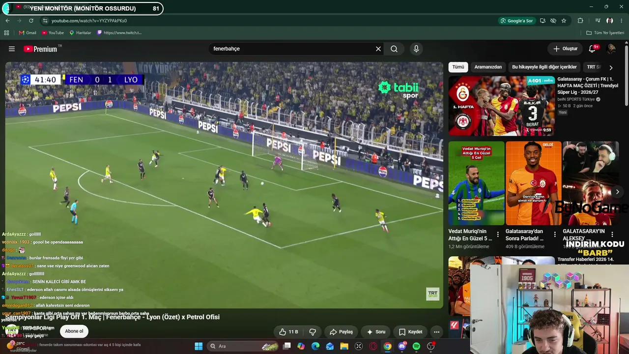
Task: Click the Google'a Sor button
Action: click(516, 21)
